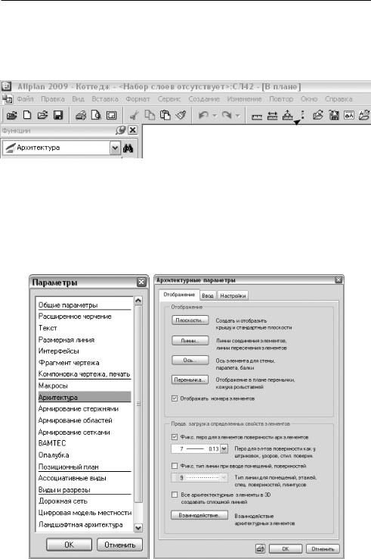Click OK in the Параметры dialog
Viewport: 371px width, 559px height.
point(69,545)
